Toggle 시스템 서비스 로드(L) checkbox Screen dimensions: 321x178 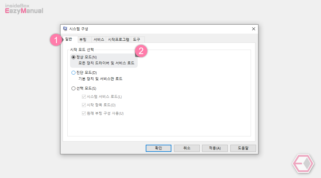[84, 97]
